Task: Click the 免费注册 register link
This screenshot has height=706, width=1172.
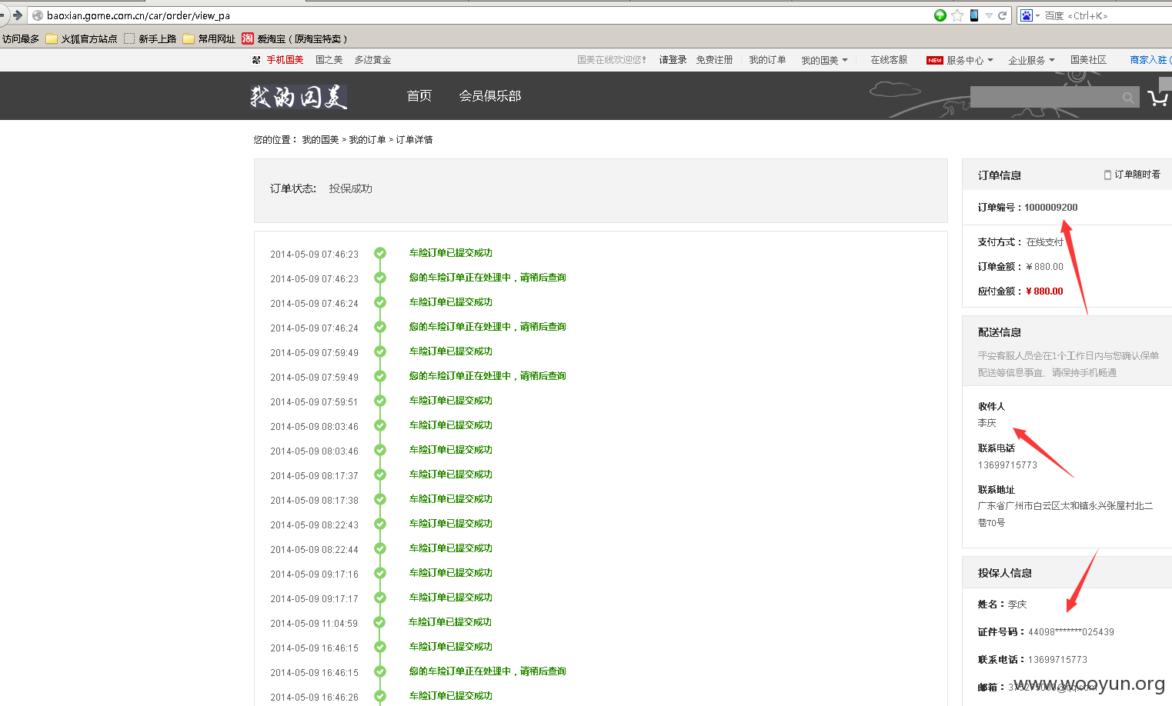Action: (714, 60)
